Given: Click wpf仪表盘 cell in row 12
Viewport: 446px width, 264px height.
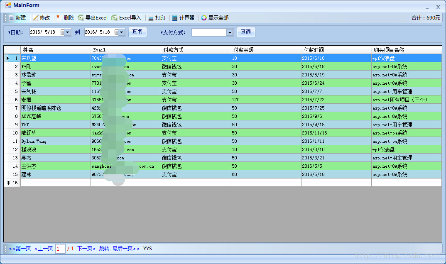Looking at the screenshot, I should coord(407,149).
